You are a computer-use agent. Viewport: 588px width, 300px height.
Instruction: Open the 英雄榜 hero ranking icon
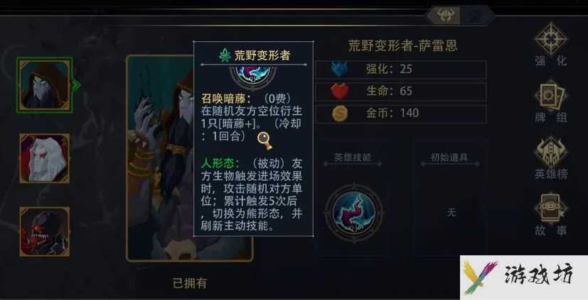click(550, 152)
